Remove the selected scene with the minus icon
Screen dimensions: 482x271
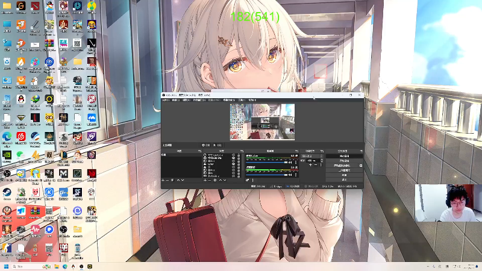point(167,180)
